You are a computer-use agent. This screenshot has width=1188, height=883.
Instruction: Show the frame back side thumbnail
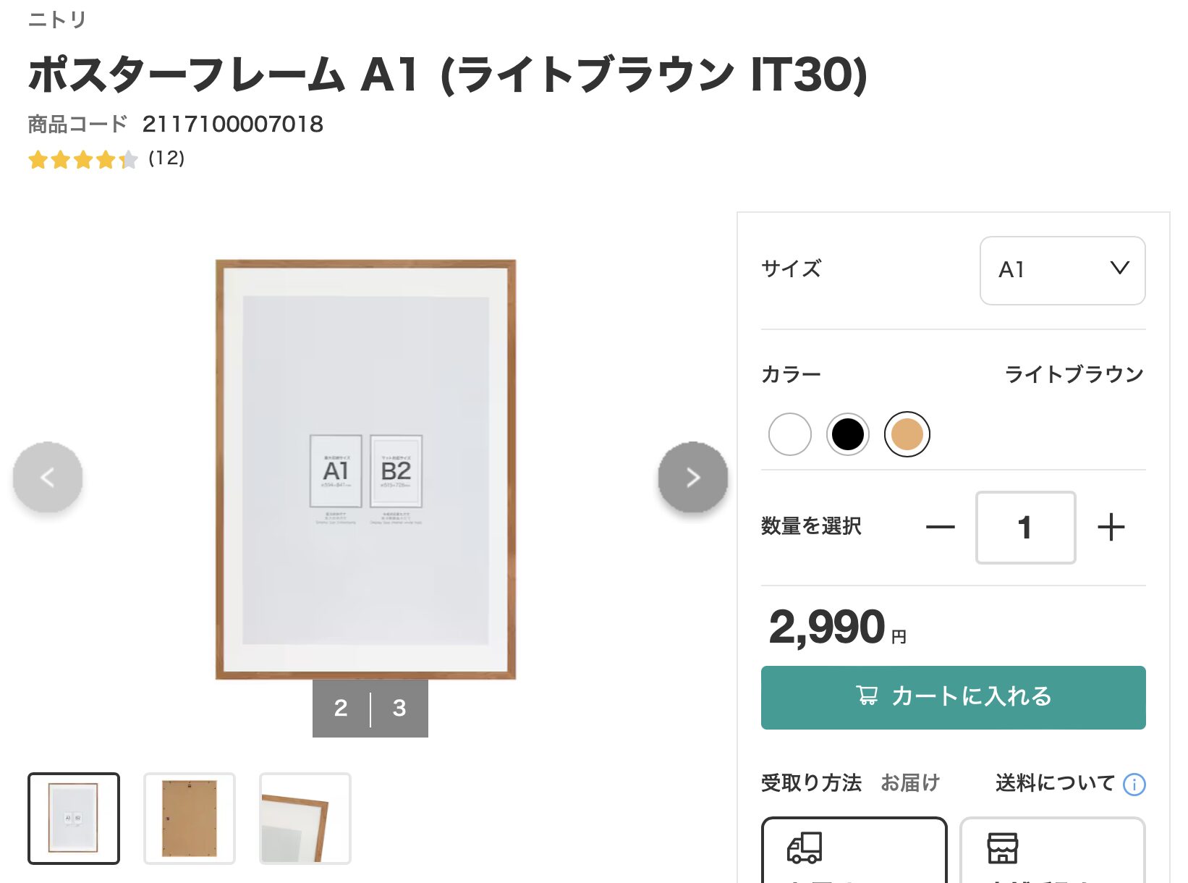(190, 818)
